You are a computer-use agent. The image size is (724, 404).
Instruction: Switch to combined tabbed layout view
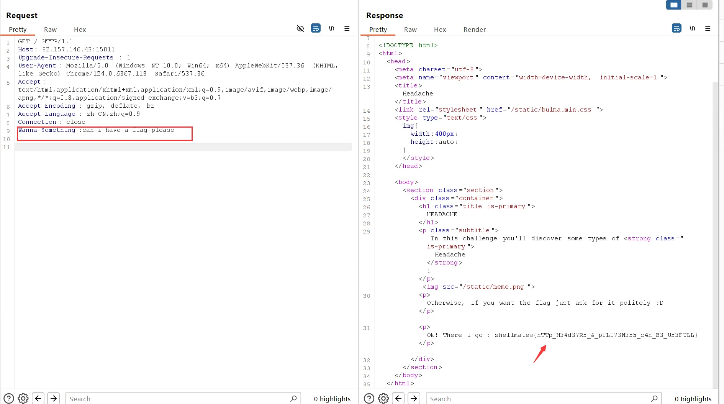click(x=705, y=5)
